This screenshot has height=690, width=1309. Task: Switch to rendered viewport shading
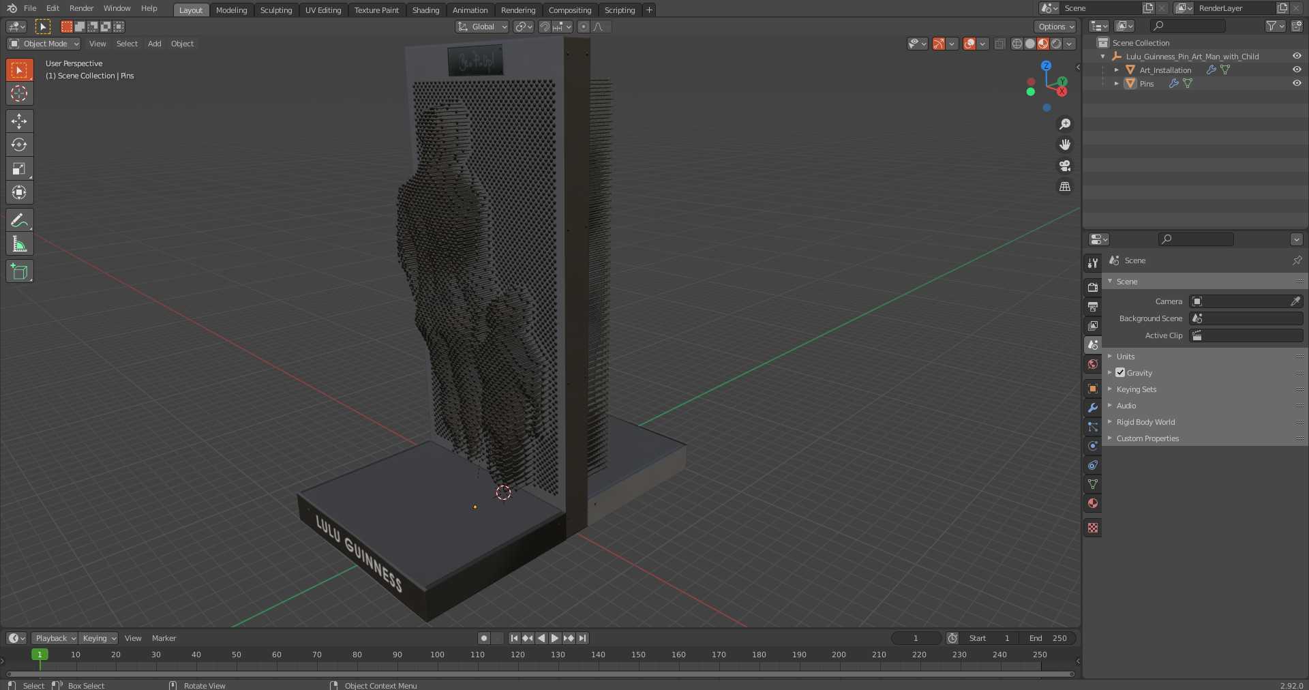tap(1056, 44)
